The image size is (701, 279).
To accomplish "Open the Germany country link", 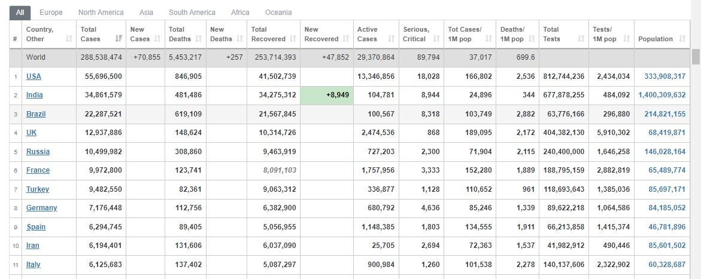I will point(41,208).
